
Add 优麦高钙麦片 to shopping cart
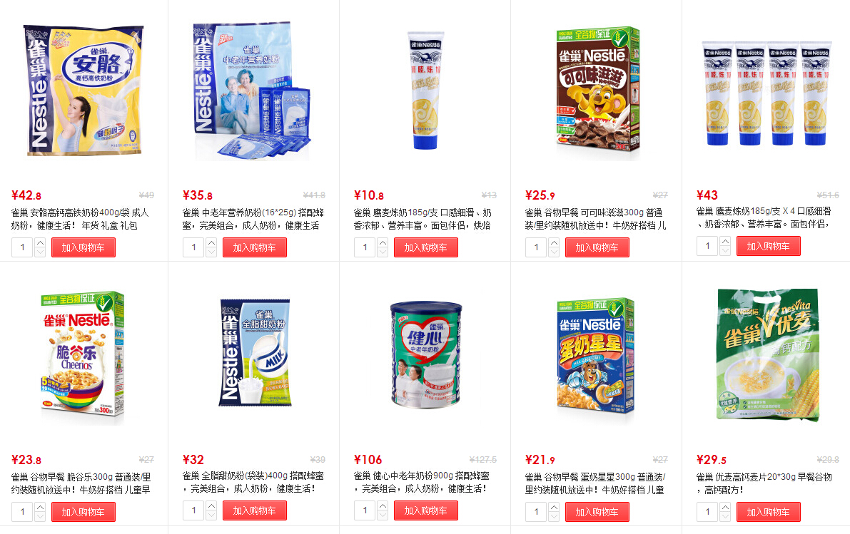point(769,512)
